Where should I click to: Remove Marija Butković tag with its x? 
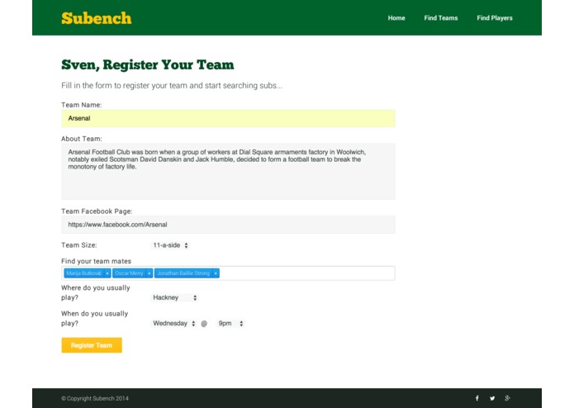tap(107, 273)
